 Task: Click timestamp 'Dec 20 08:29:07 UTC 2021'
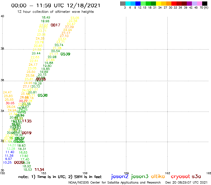(x=186, y=182)
